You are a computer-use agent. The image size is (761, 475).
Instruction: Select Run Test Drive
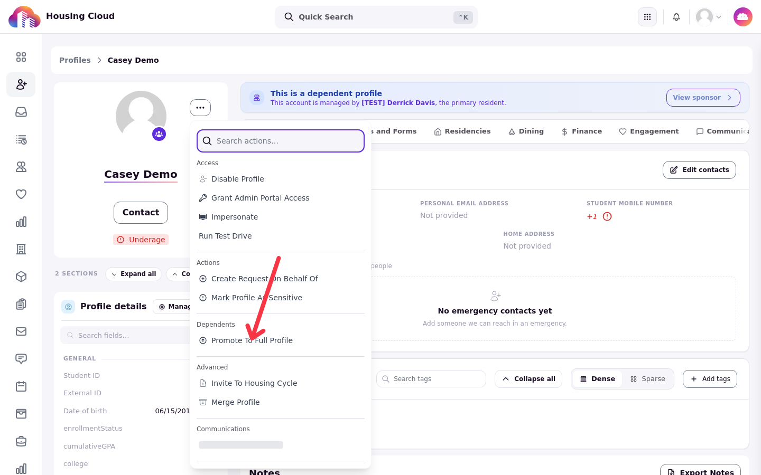pos(281,236)
